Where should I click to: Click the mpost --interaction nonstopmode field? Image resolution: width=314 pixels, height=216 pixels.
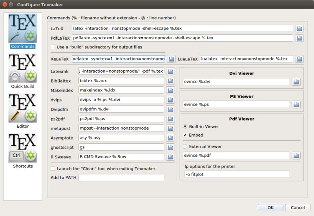[121, 128]
